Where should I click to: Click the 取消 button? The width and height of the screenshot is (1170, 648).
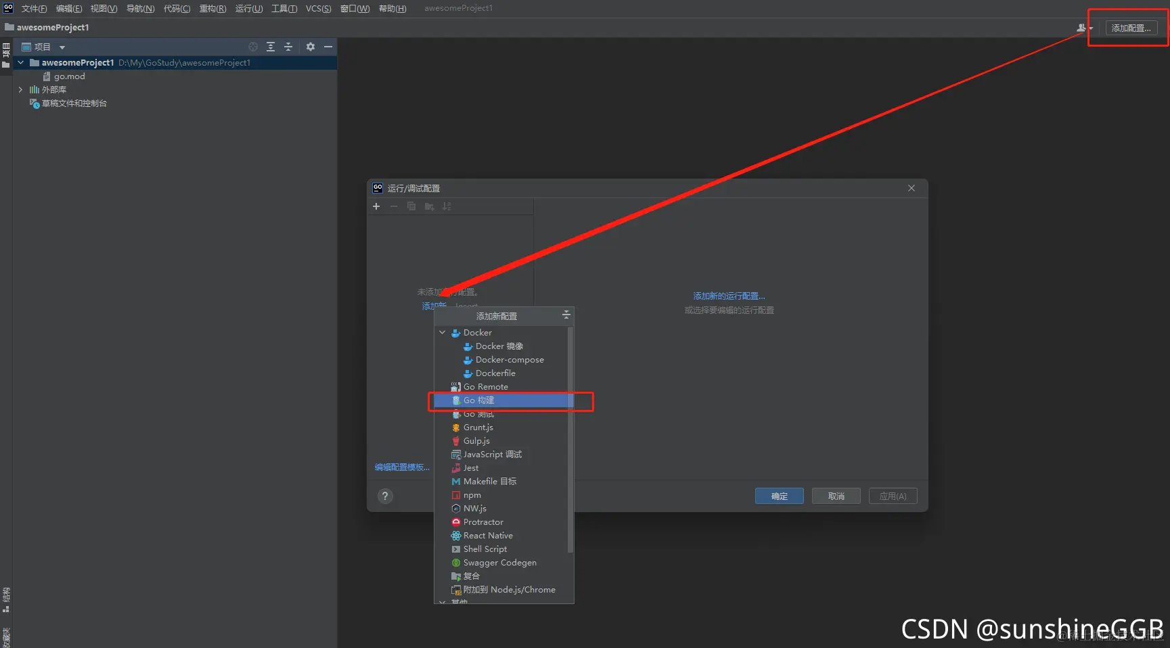pos(836,496)
